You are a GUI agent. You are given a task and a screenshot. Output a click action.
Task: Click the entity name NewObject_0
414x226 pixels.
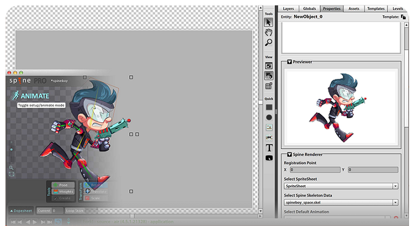point(308,17)
